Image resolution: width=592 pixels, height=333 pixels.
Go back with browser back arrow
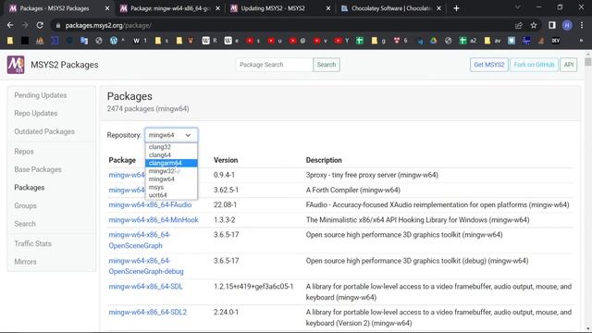click(10, 25)
